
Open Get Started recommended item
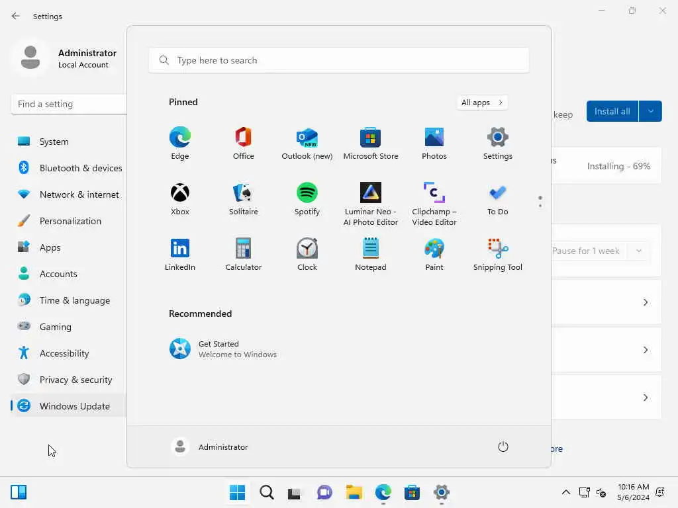pos(223,349)
